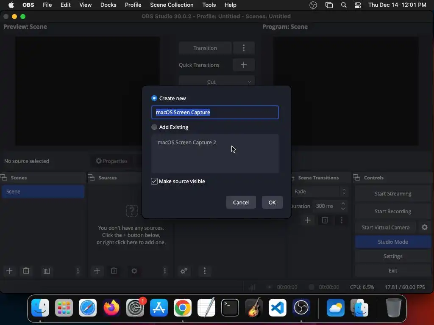The height and width of the screenshot is (325, 434).
Task: Confirm the dialog with OK
Action: (x=272, y=203)
